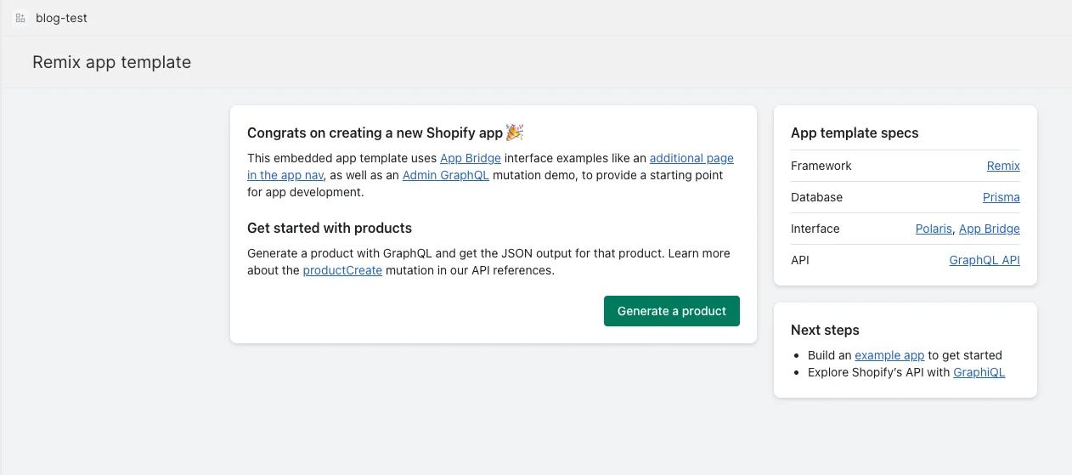Viewport: 1072px width, 475px height.
Task: Click the blog-test app name
Action: (x=61, y=18)
